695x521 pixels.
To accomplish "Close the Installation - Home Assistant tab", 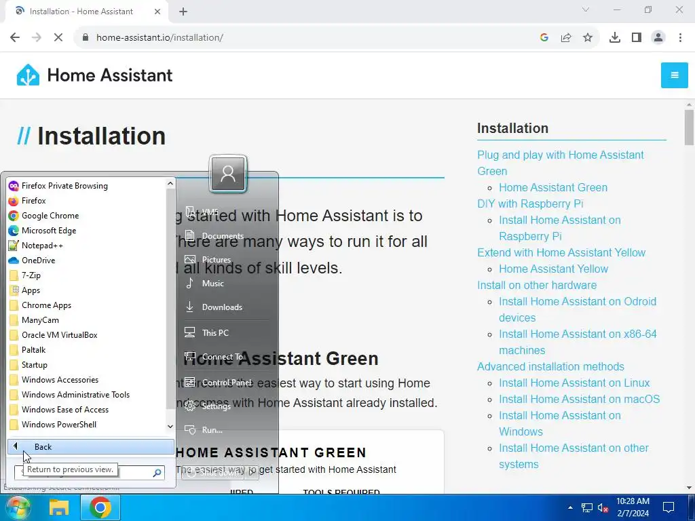I will (157, 12).
